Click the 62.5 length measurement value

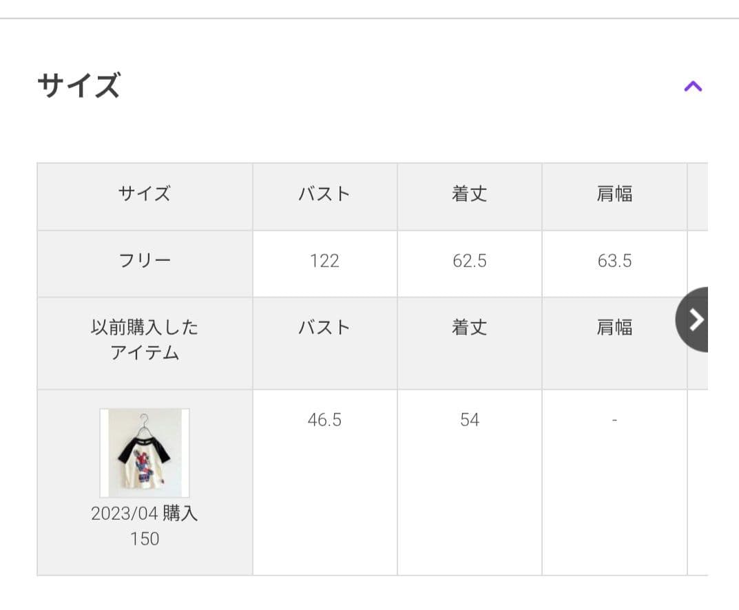[469, 261]
